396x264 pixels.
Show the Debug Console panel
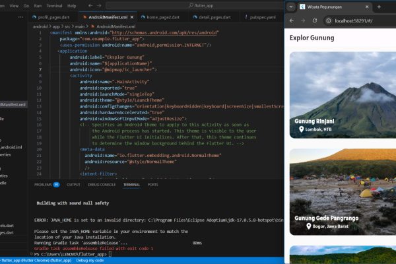click(101, 185)
